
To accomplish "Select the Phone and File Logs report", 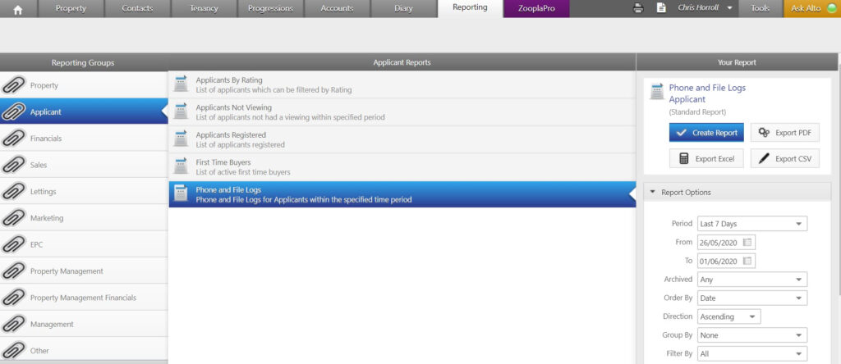I will click(402, 194).
